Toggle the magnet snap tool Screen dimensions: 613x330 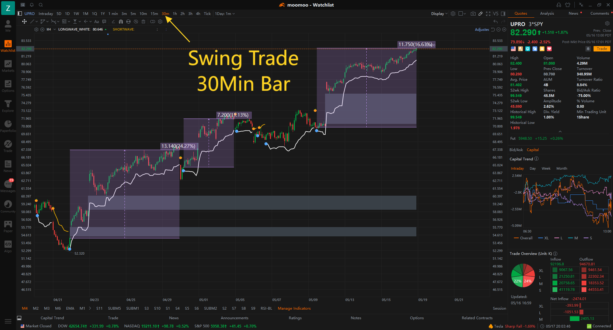(121, 22)
